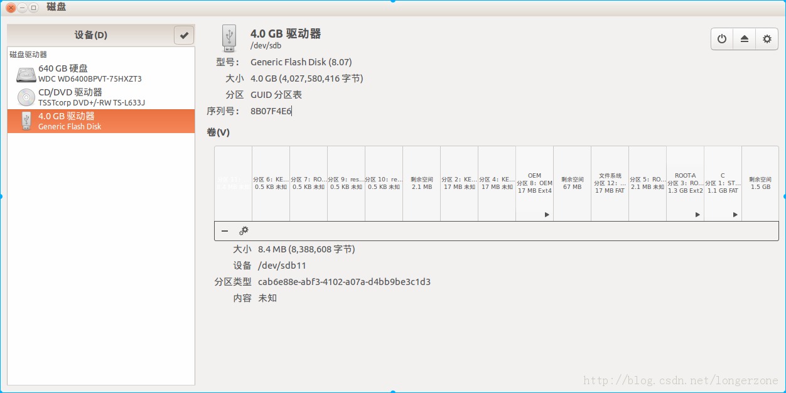This screenshot has height=393, width=786.
Task: Select the 4.0 GB Generic Flash Disk
Action: point(101,121)
